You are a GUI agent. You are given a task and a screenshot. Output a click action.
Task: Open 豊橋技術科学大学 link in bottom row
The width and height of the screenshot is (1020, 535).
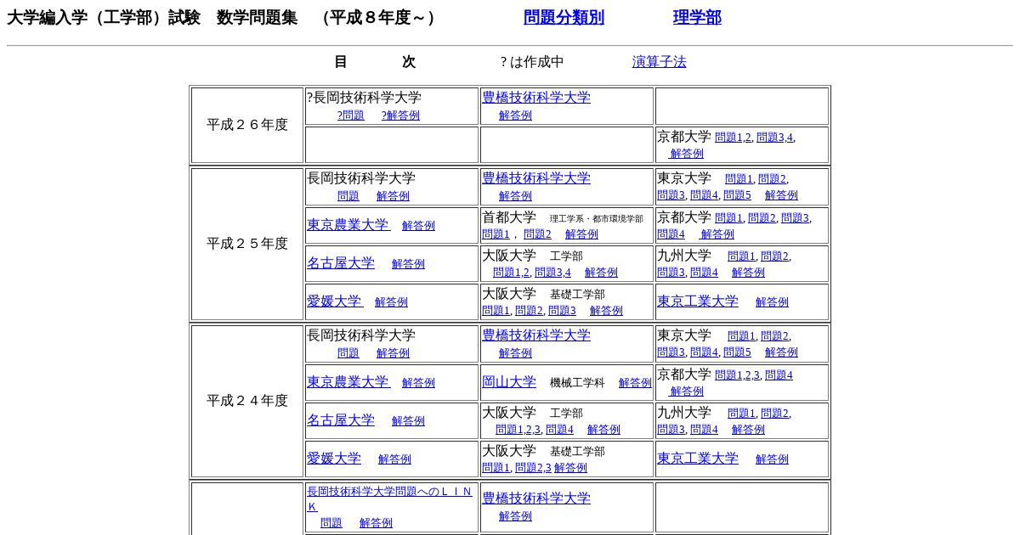click(x=535, y=498)
